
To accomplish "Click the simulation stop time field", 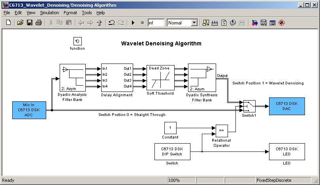I will (x=156, y=23).
